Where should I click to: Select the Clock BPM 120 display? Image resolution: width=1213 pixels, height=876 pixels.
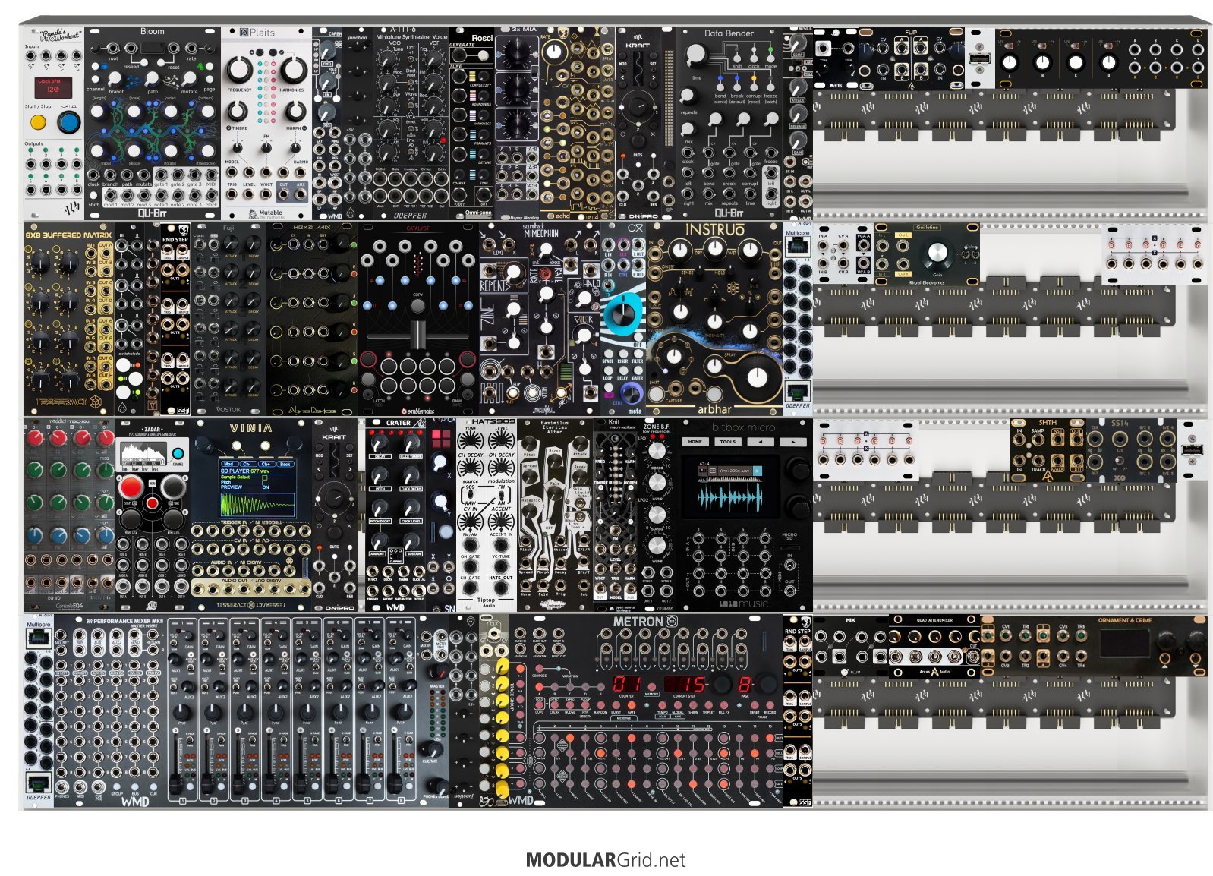(x=54, y=87)
